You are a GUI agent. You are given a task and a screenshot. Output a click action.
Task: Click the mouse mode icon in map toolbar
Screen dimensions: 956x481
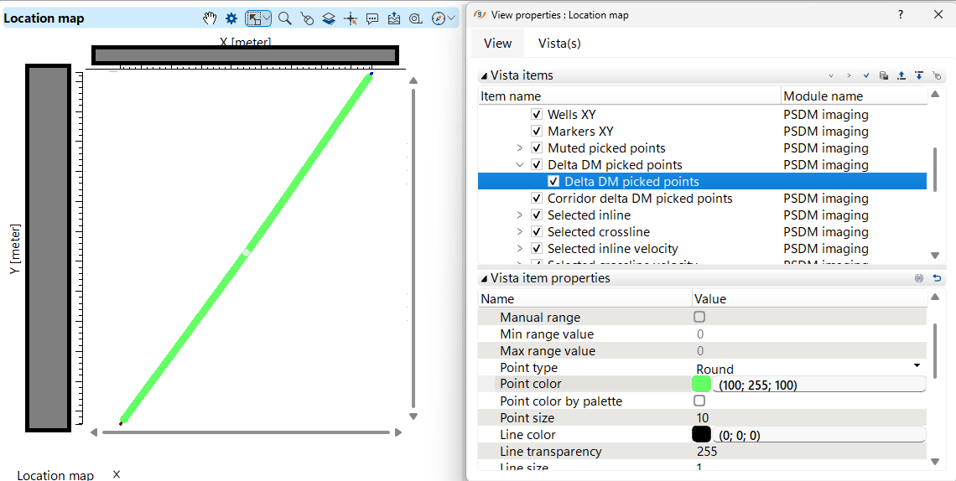pos(307,19)
